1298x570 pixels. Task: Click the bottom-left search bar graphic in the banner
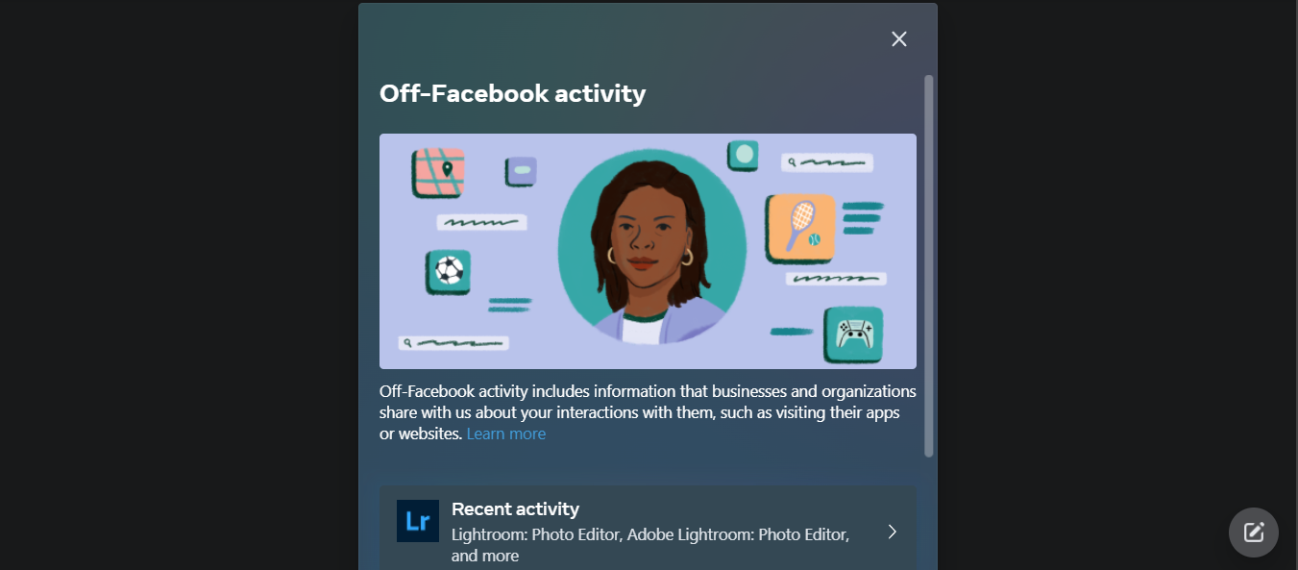tap(453, 342)
